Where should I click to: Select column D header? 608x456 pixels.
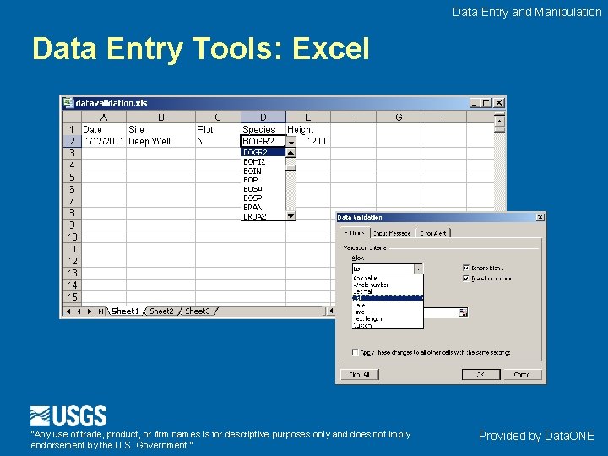point(263,117)
